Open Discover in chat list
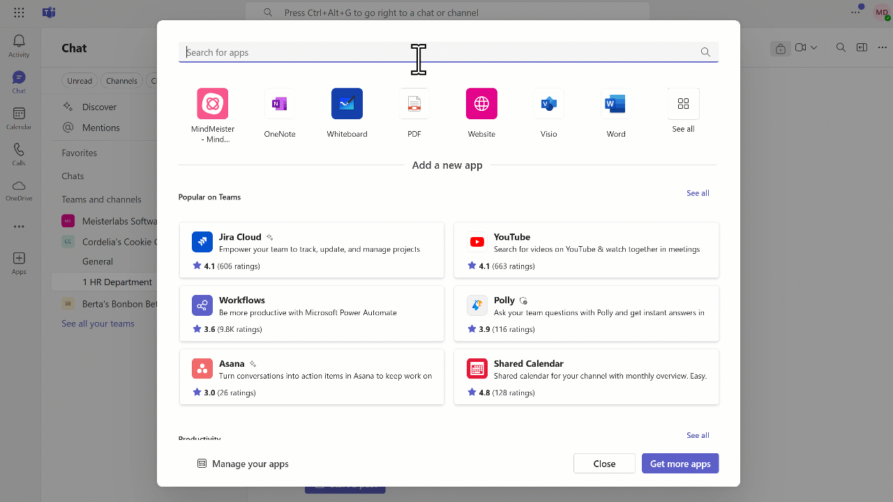Screen dimensions: 893x502 pyautogui.click(x=99, y=107)
